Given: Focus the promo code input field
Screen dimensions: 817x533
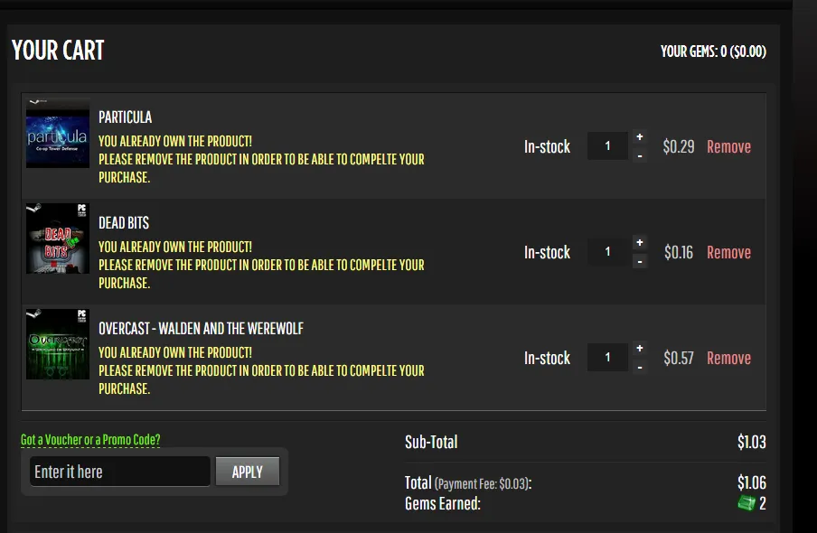Looking at the screenshot, I should pos(119,472).
